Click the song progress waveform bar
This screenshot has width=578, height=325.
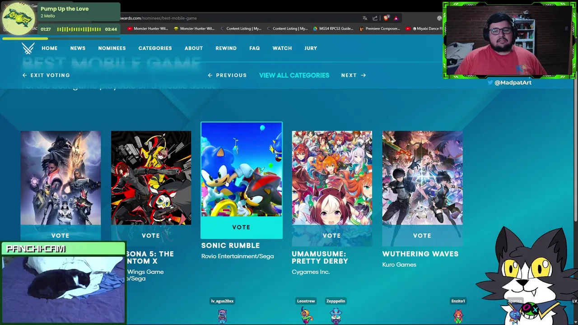[x=79, y=29]
